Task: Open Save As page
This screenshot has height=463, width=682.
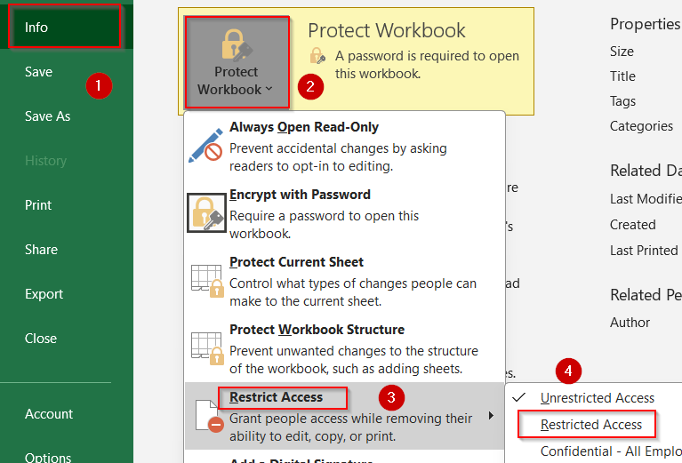Action: tap(47, 116)
